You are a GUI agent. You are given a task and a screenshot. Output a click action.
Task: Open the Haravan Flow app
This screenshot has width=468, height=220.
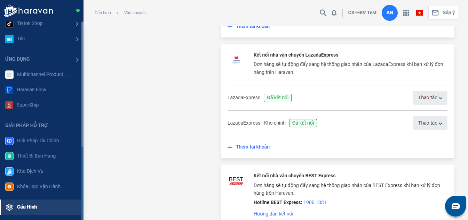tap(31, 90)
